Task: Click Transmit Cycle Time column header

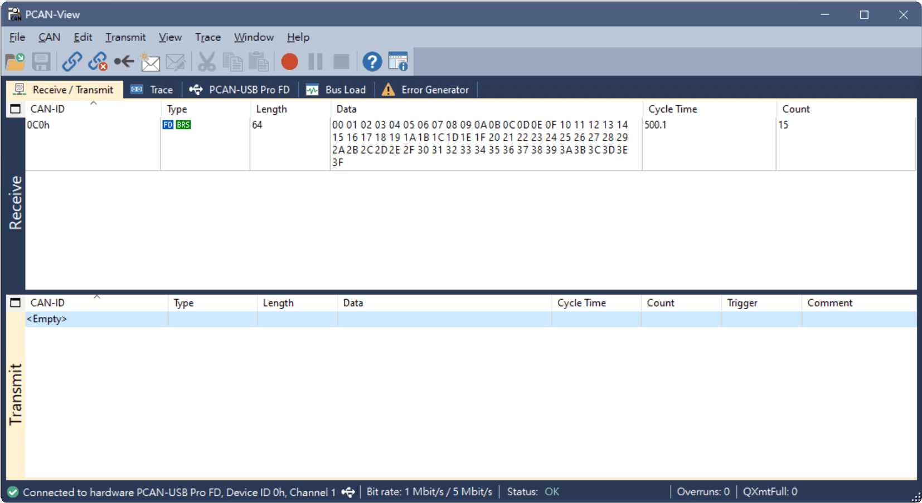Action: (596, 303)
